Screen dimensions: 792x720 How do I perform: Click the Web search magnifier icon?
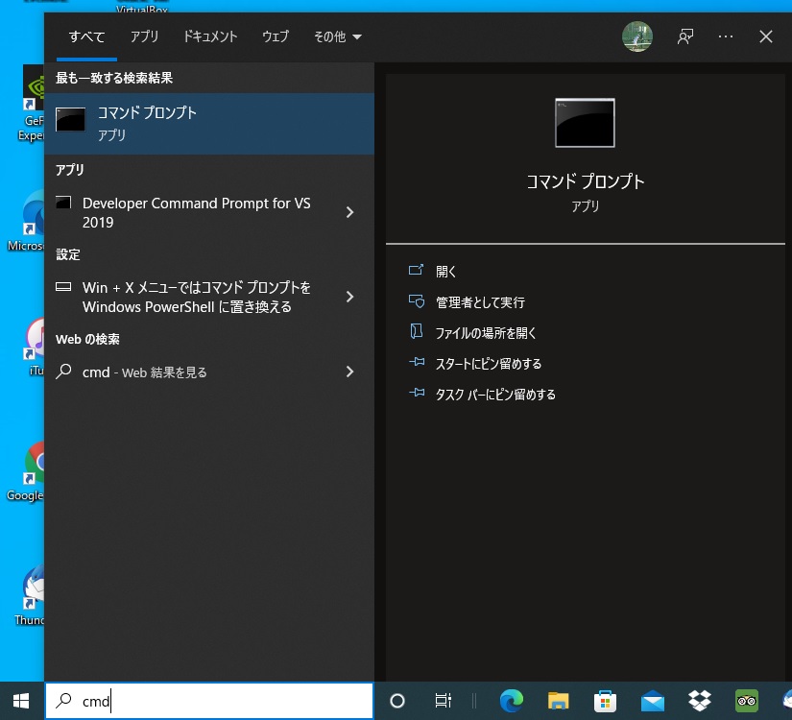63,372
